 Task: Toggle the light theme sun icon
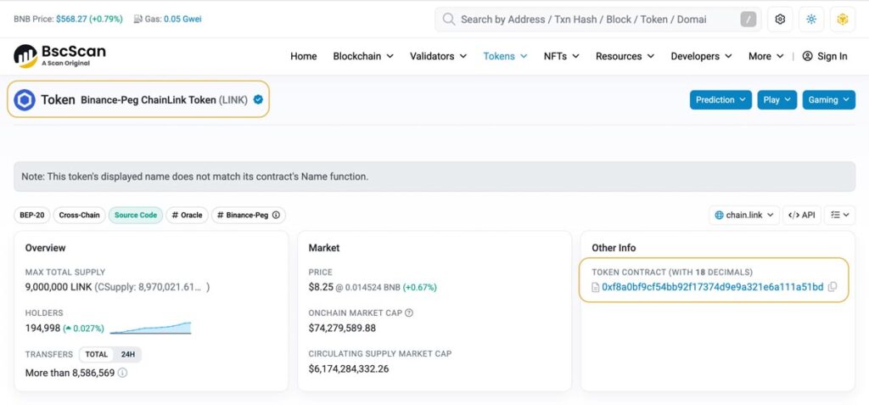(x=811, y=20)
